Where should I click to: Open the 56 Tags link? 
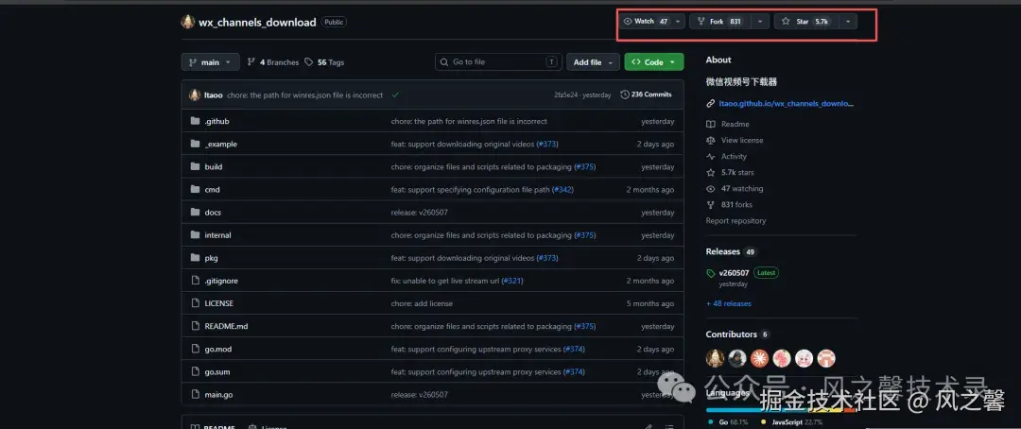(324, 61)
